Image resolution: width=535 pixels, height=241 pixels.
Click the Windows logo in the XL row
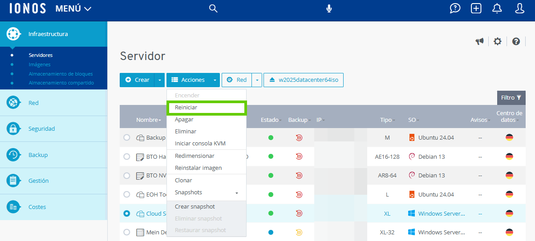pos(412,213)
